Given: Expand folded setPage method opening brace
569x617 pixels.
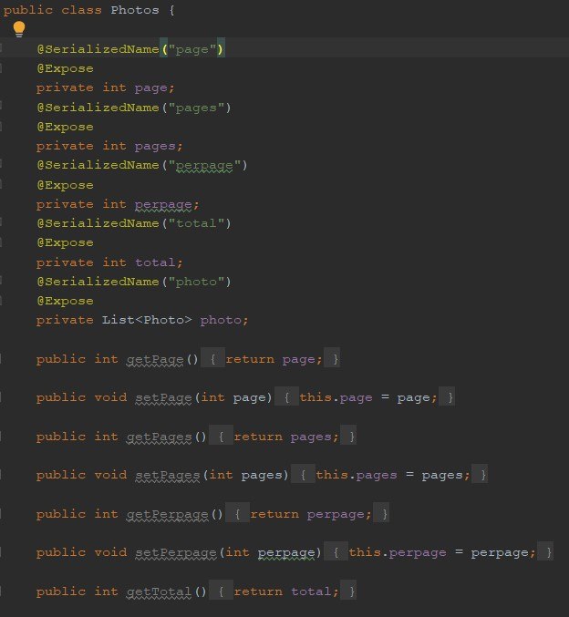Looking at the screenshot, I should tap(286, 396).
